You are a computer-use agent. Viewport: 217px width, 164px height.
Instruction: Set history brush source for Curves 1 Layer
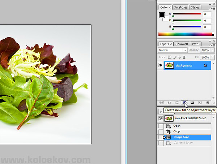tap(161, 143)
